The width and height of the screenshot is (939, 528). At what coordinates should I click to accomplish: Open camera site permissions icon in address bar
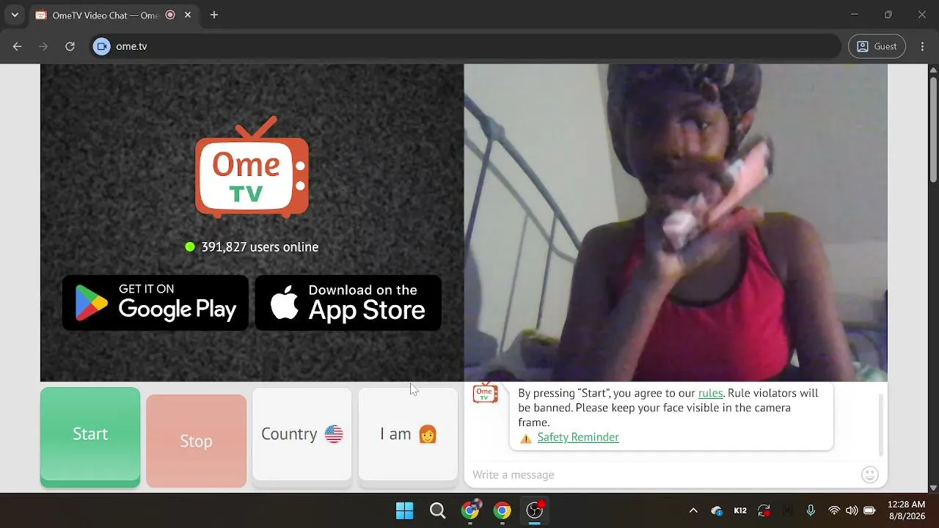pyautogui.click(x=101, y=46)
